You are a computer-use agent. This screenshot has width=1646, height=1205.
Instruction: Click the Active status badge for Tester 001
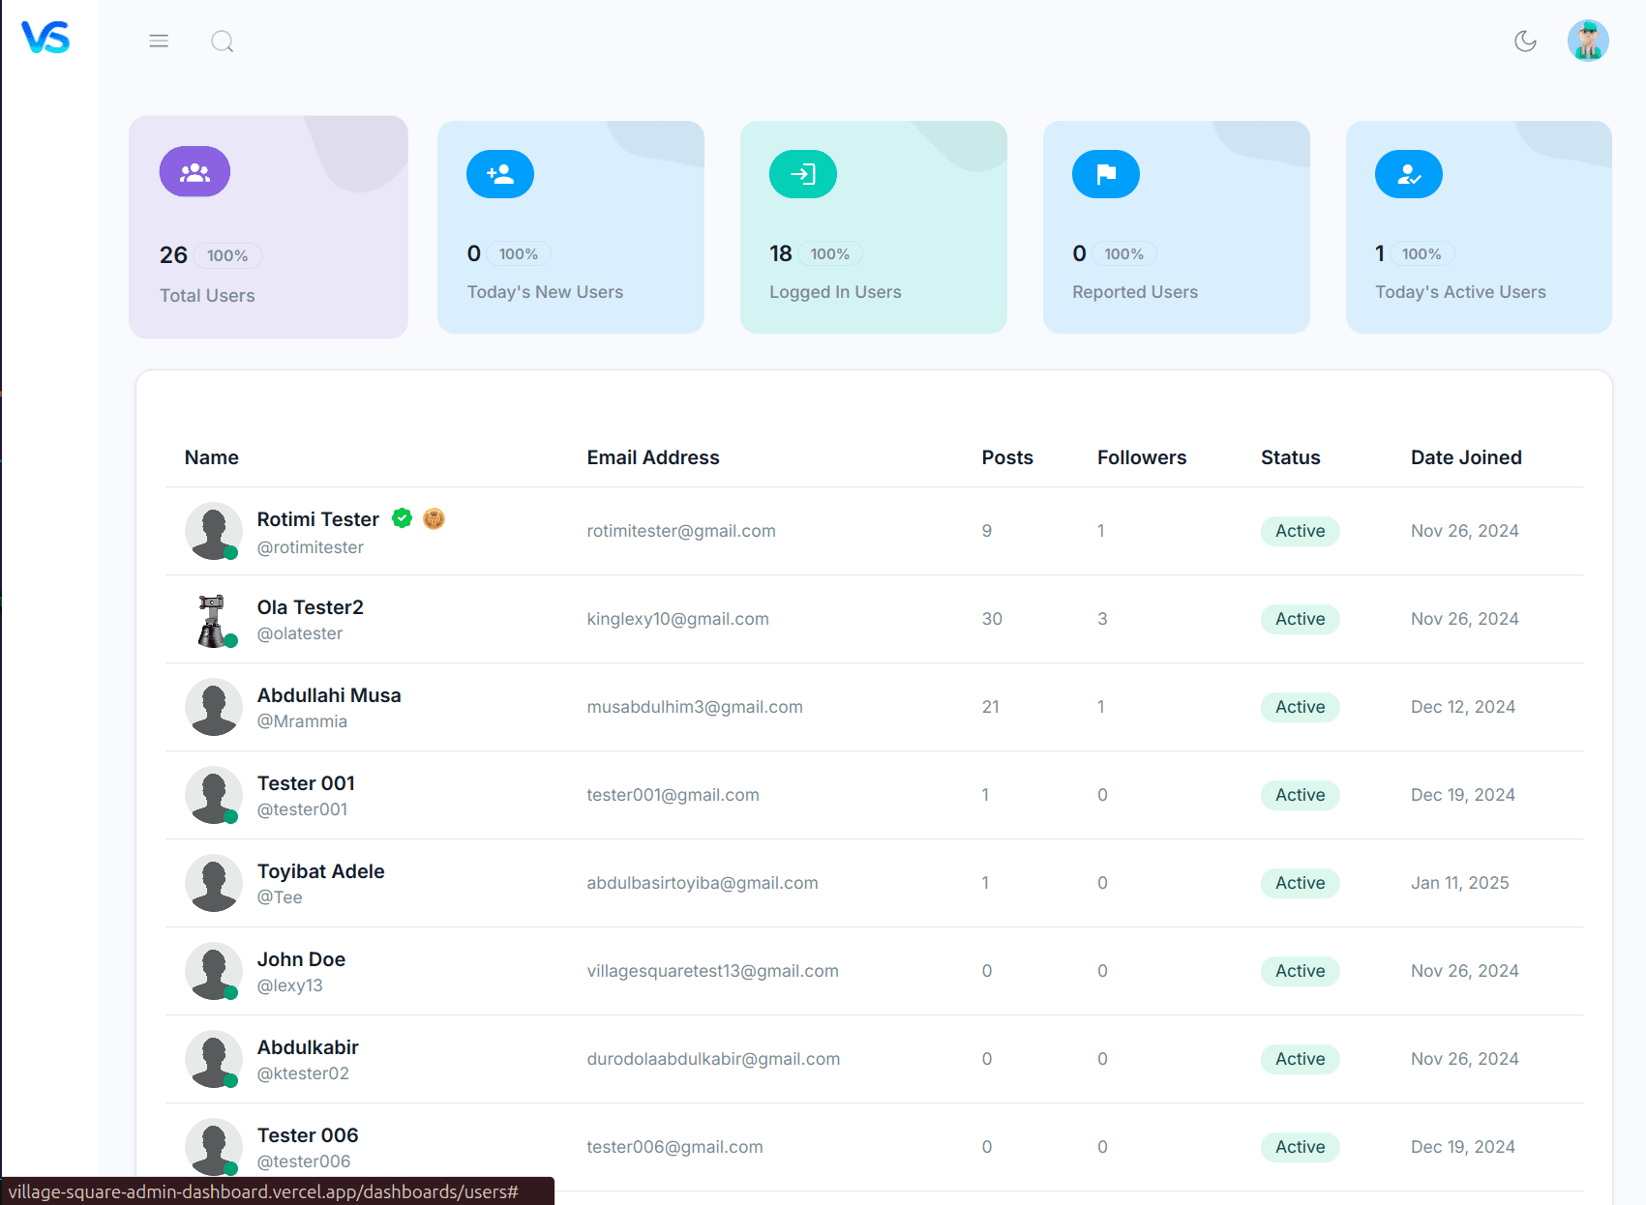point(1300,795)
